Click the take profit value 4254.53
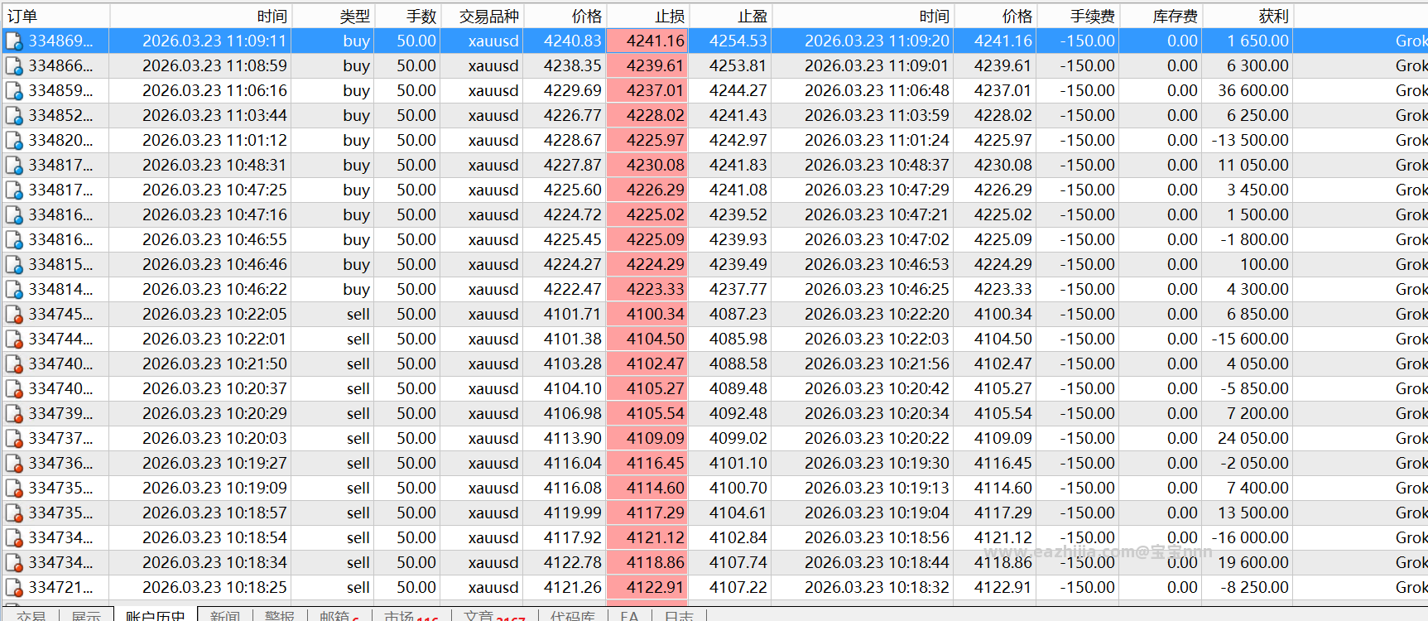 point(738,41)
